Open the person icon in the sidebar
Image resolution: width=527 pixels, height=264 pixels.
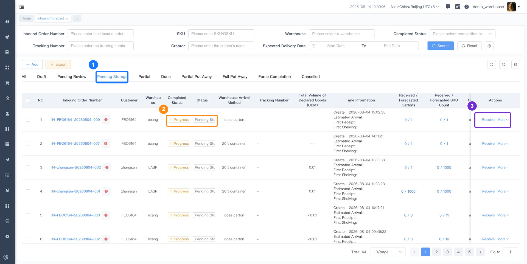pyautogui.click(x=7, y=114)
